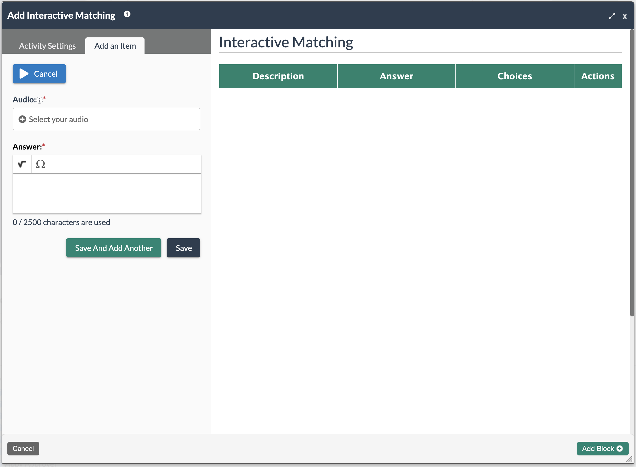The height and width of the screenshot is (467, 636).
Task: Click inside the Answer text area
Action: click(x=107, y=194)
